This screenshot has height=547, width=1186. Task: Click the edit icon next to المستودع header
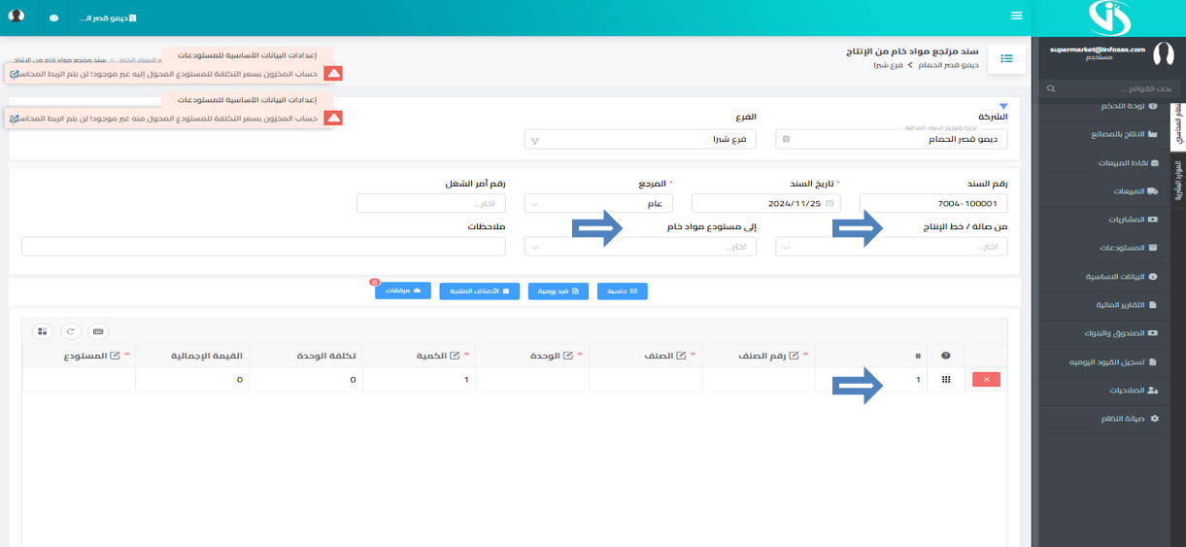click(116, 356)
